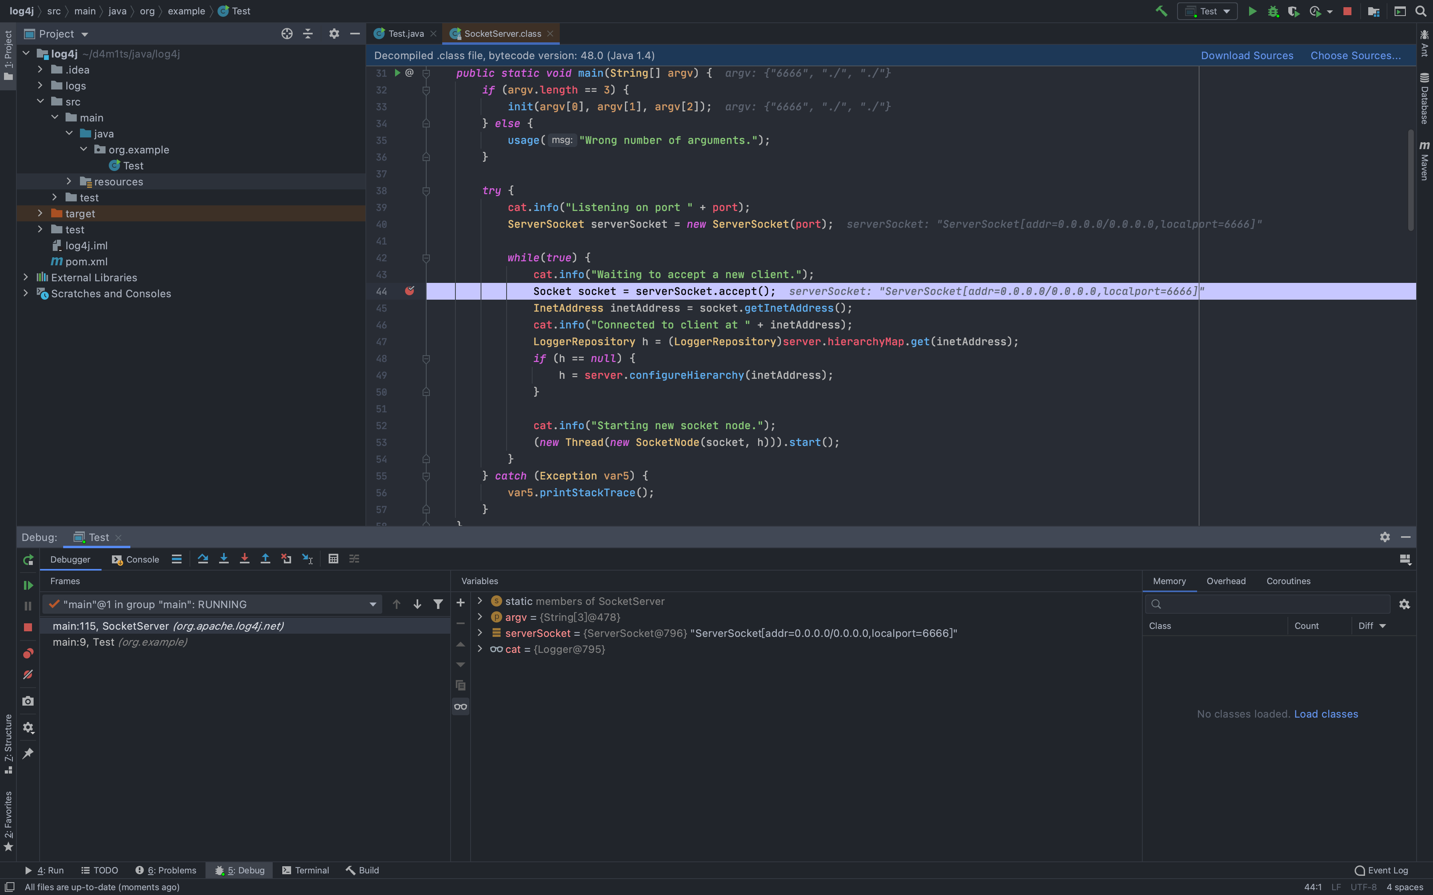Viewport: 1433px width, 895px height.
Task: Click Resume Program in debug sidebar
Action: [x=28, y=585]
